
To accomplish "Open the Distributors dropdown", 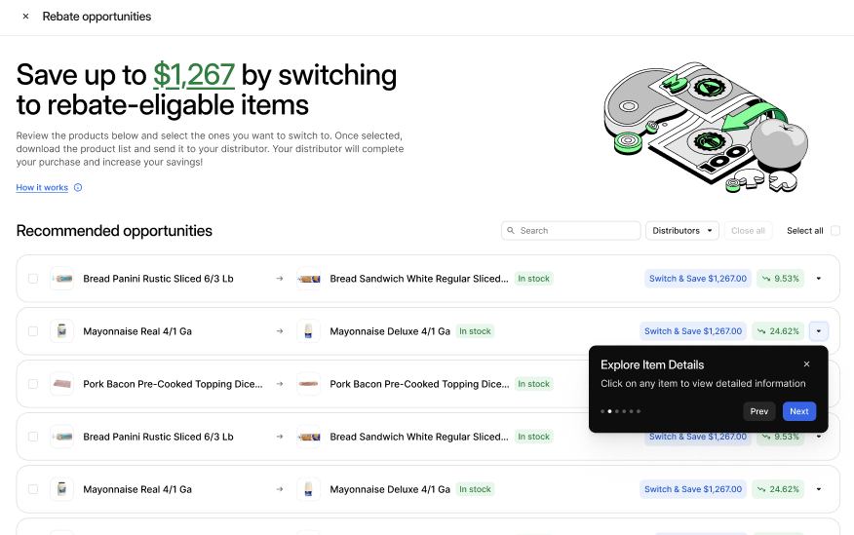I will [682, 231].
